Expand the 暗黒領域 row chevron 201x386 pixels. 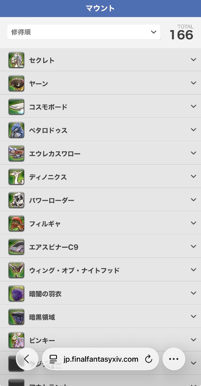[193, 316]
